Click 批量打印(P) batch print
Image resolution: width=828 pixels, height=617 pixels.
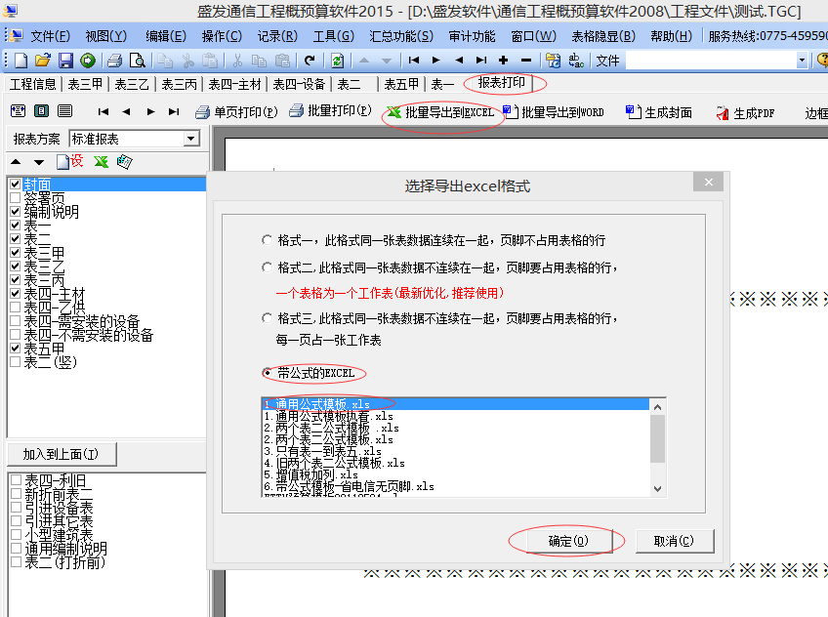pyautogui.click(x=331, y=111)
